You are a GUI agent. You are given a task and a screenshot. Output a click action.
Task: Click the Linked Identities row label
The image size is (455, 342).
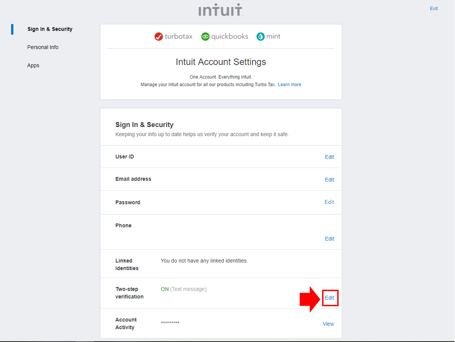[127, 265]
